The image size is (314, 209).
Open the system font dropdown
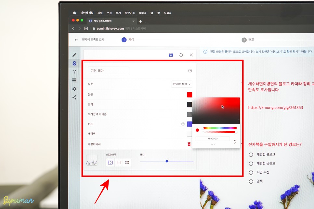[x=182, y=84]
